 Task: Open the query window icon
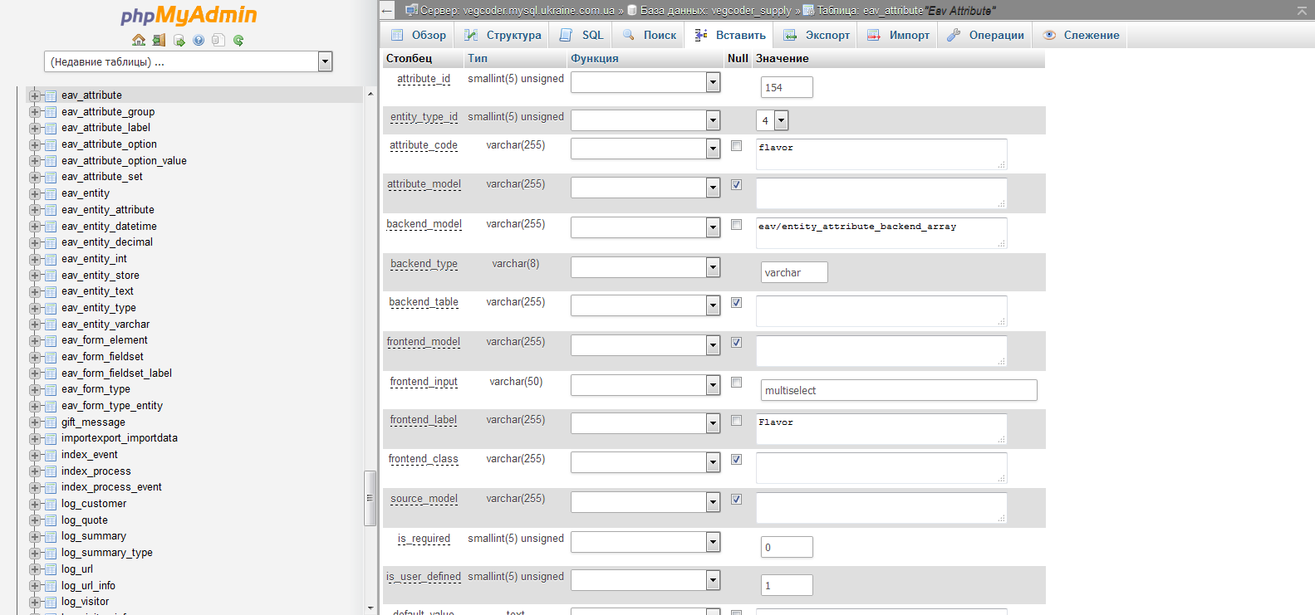(179, 40)
